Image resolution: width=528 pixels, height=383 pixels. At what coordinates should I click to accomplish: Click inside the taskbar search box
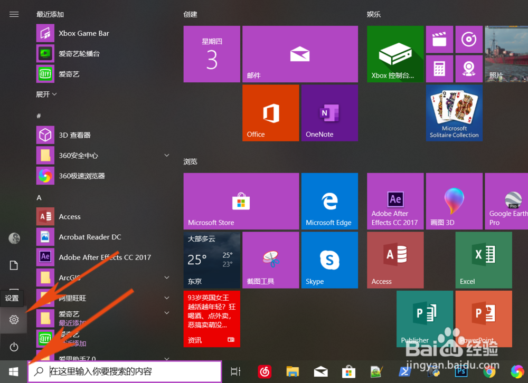(125, 371)
